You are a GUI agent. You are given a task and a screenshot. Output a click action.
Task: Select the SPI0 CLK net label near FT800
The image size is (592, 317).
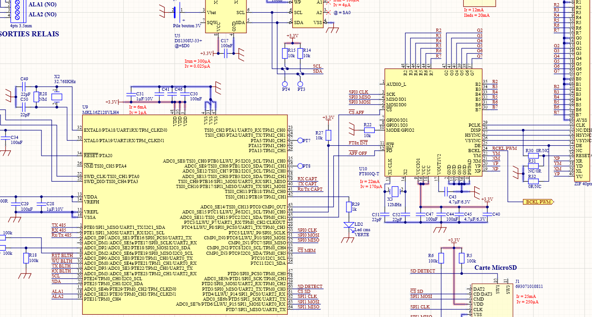359,92
